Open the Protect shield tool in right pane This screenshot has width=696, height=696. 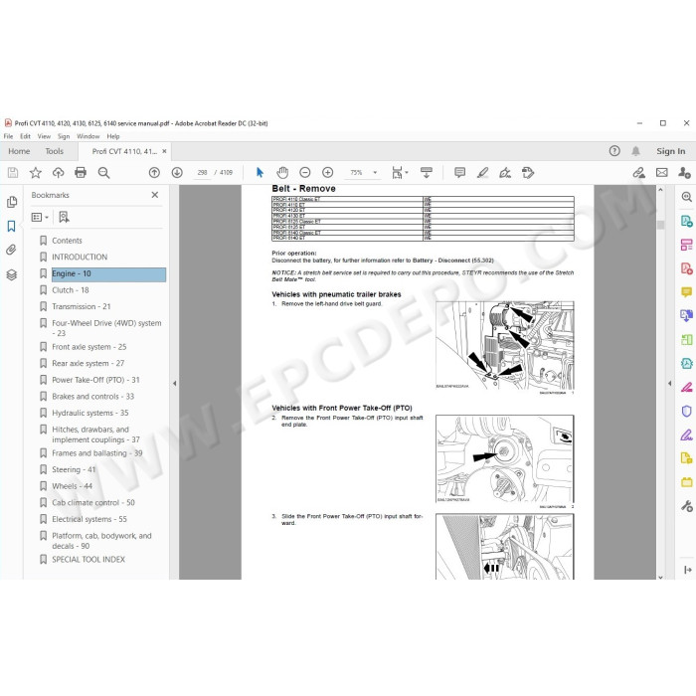(687, 411)
